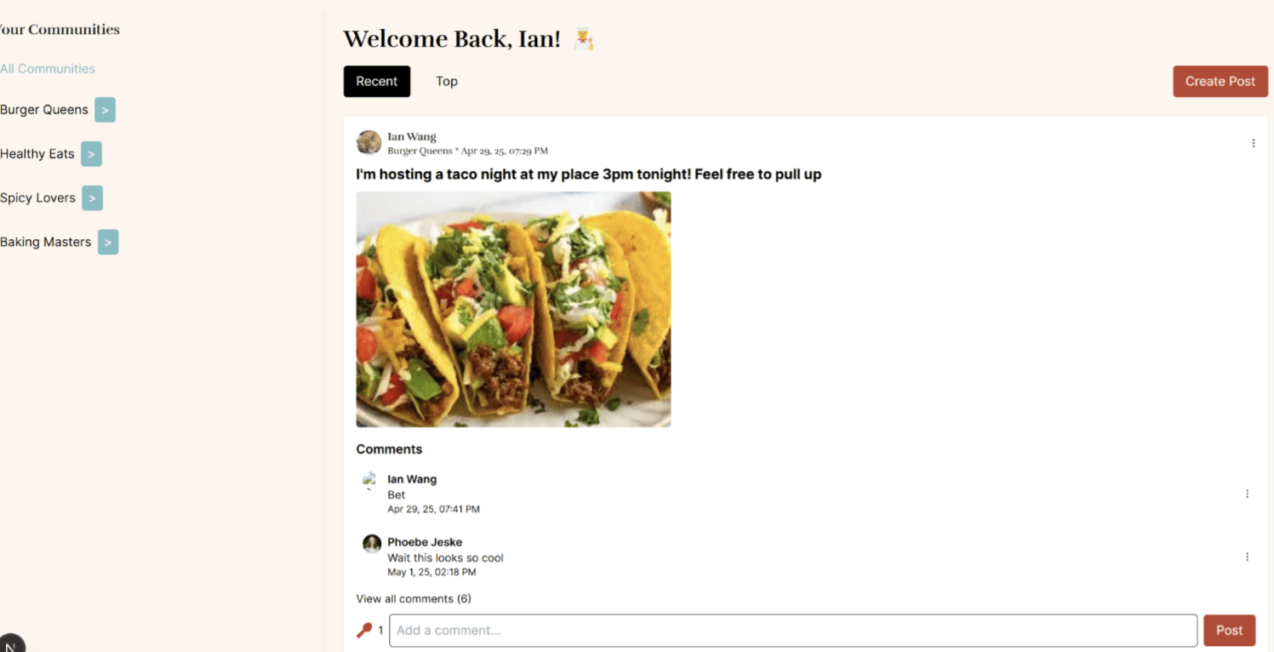Click Ian Wang's post author avatar
This screenshot has width=1274, height=652.
tap(368, 142)
